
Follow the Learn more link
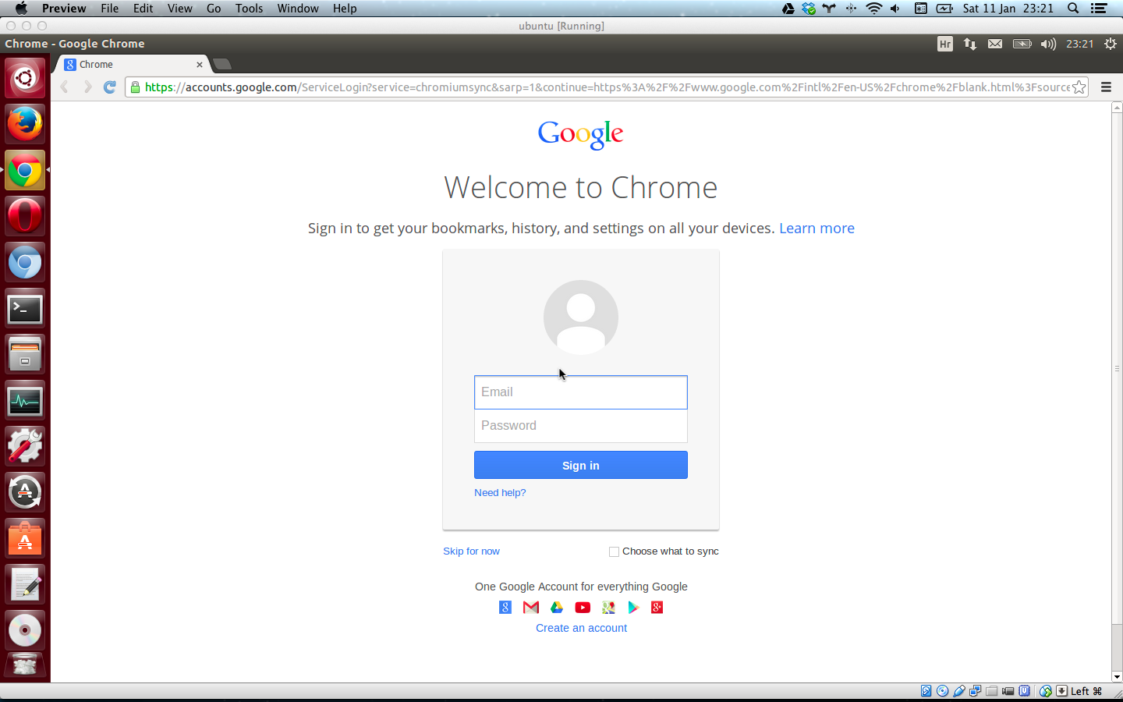click(x=817, y=229)
